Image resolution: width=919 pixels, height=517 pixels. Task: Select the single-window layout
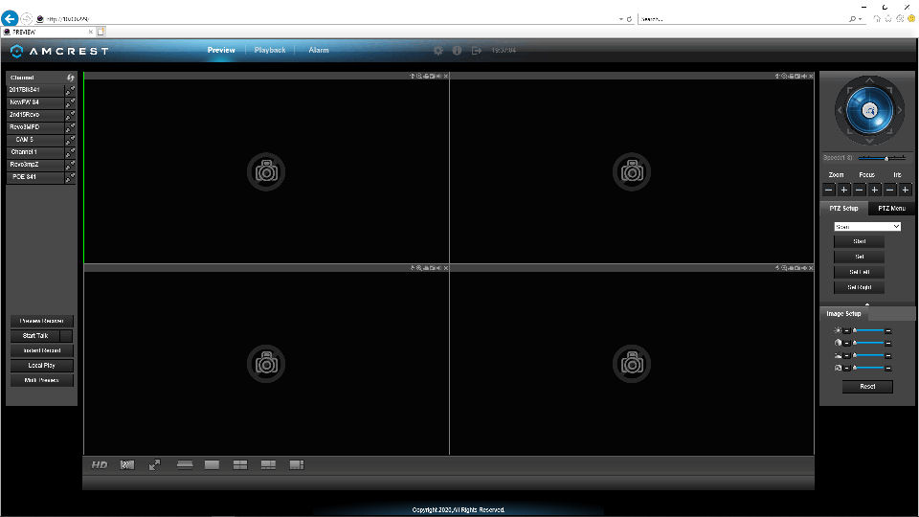(x=212, y=465)
